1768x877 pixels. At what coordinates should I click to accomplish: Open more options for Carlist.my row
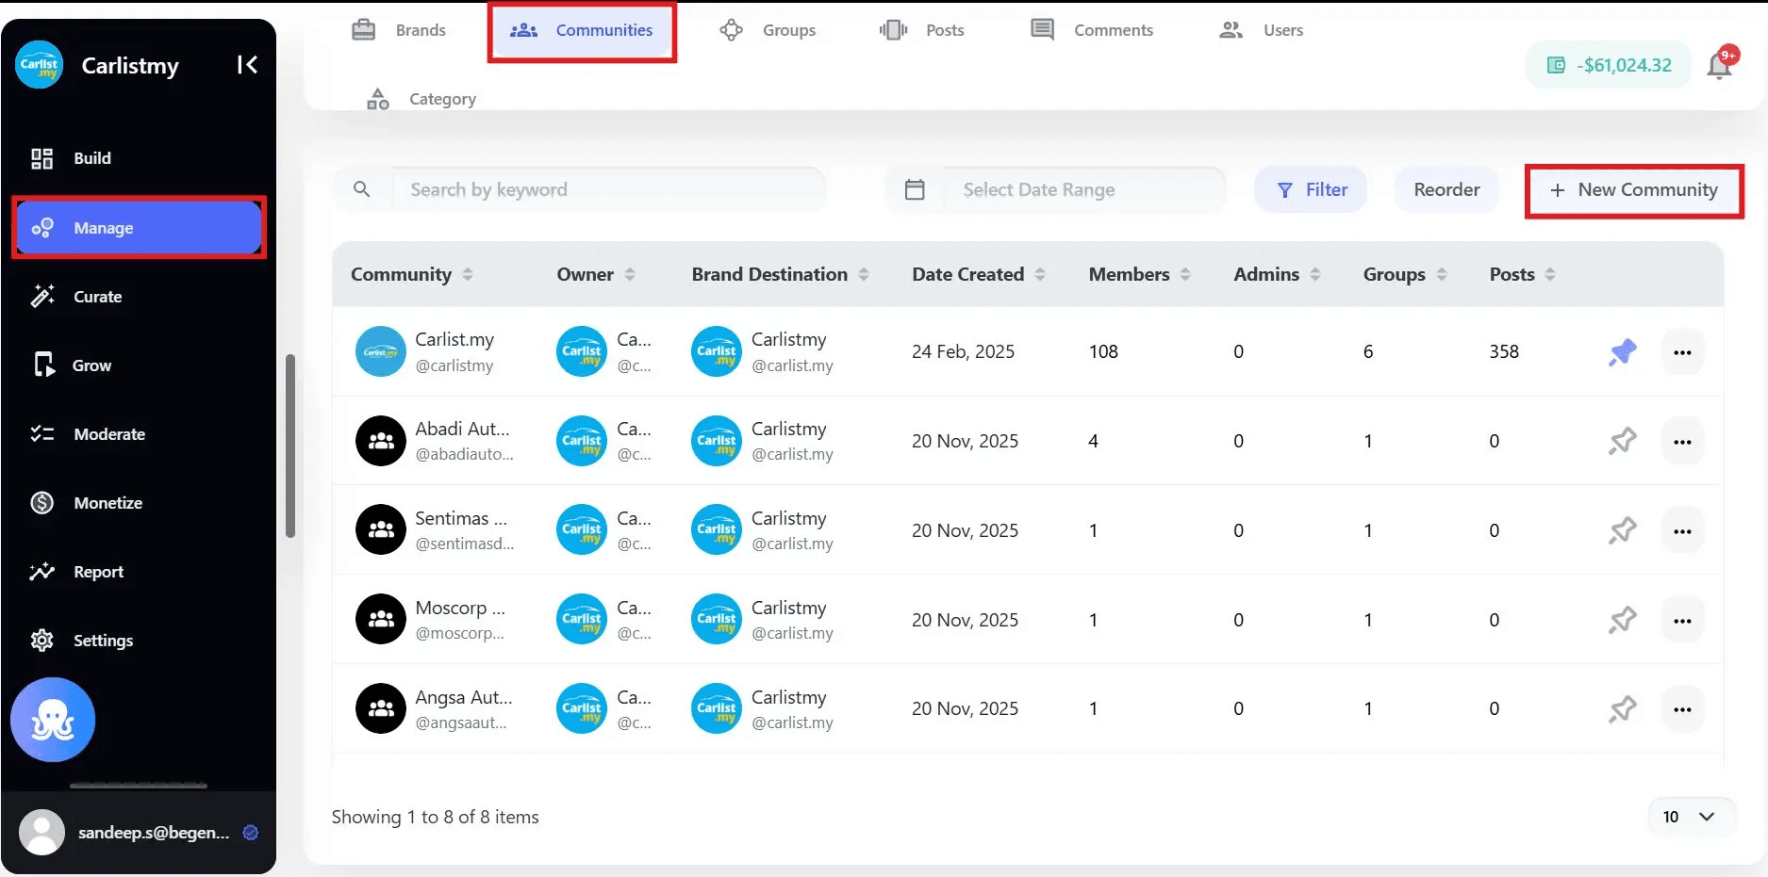coord(1682,352)
